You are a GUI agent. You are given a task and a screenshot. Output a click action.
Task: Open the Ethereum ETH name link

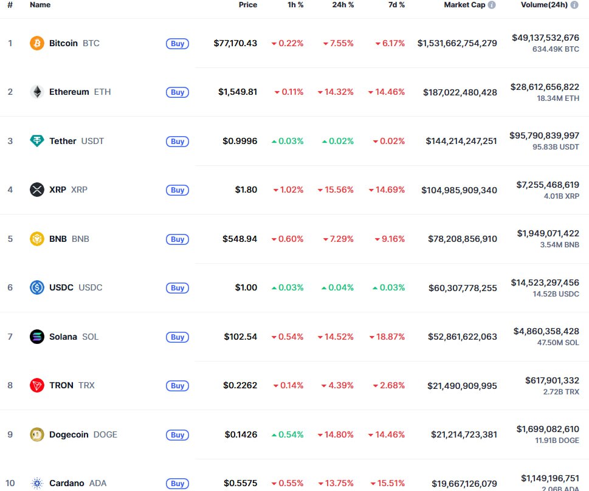point(69,92)
